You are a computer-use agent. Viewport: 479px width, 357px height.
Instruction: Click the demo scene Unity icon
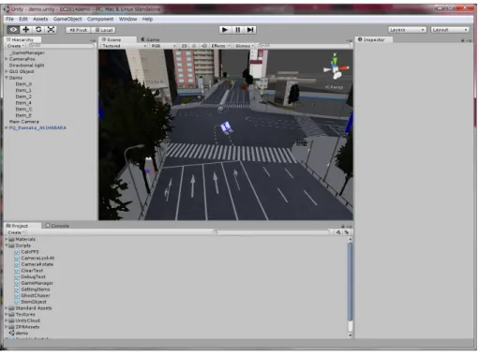[x=12, y=333]
